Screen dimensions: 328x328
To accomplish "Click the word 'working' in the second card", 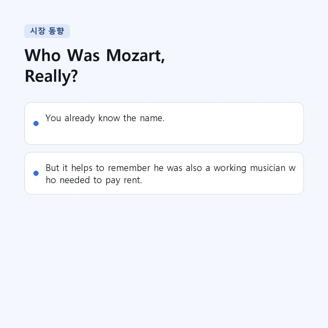I will 230,168.
